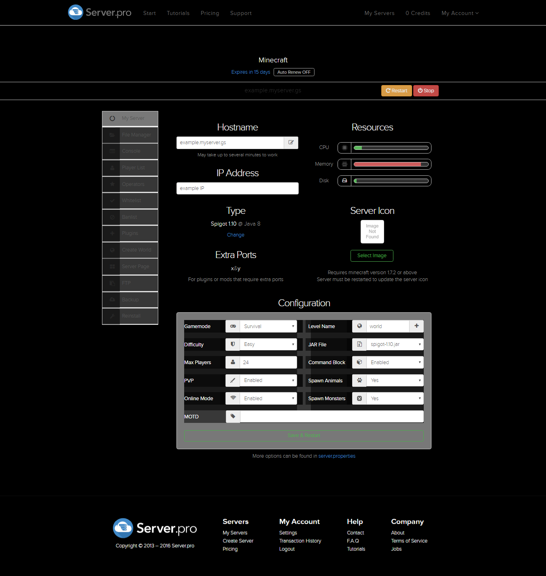Click the Memory usage bar
This screenshot has width=546, height=576.
pyautogui.click(x=390, y=164)
